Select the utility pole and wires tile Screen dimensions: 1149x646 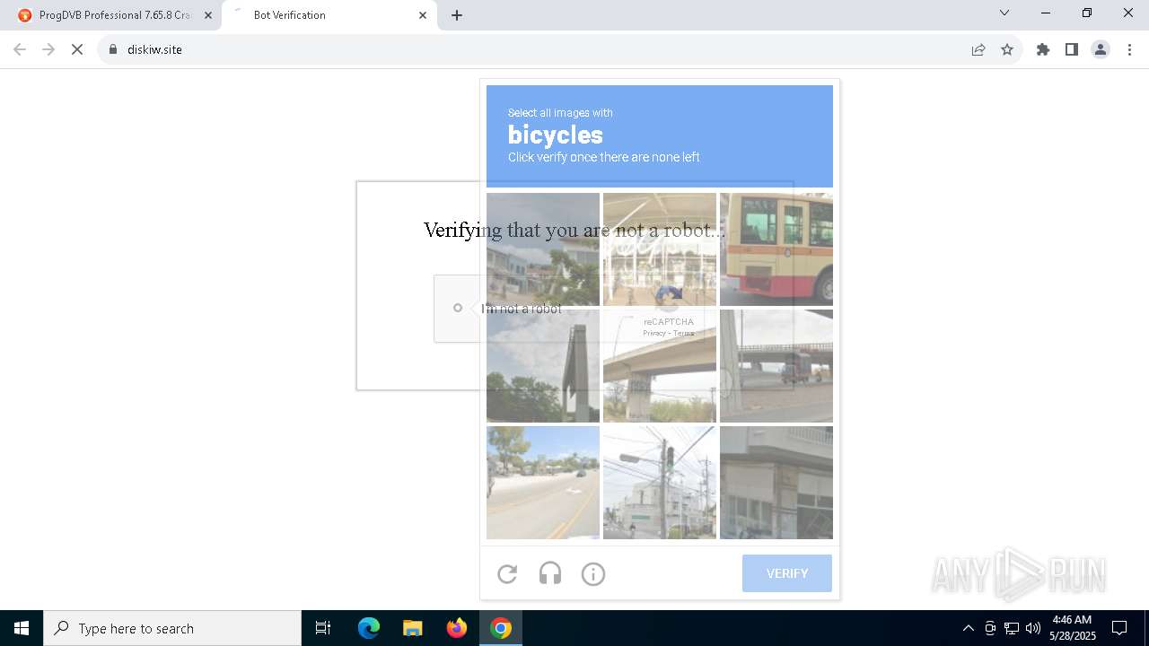click(x=660, y=483)
